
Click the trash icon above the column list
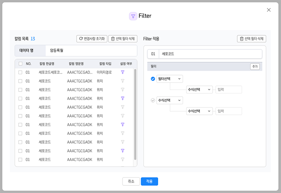tap(113, 39)
